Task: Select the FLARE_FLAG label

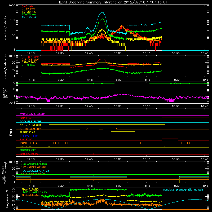Action: pos(28,132)
